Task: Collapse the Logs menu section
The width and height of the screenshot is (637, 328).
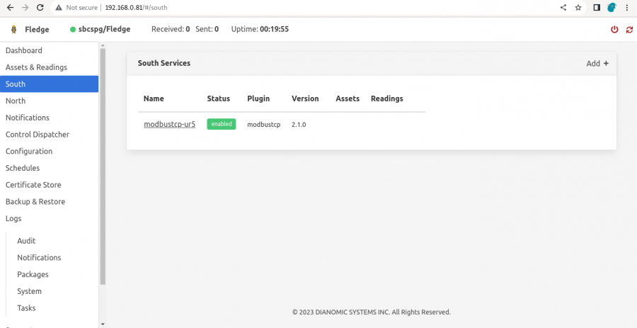Action: pos(14,218)
